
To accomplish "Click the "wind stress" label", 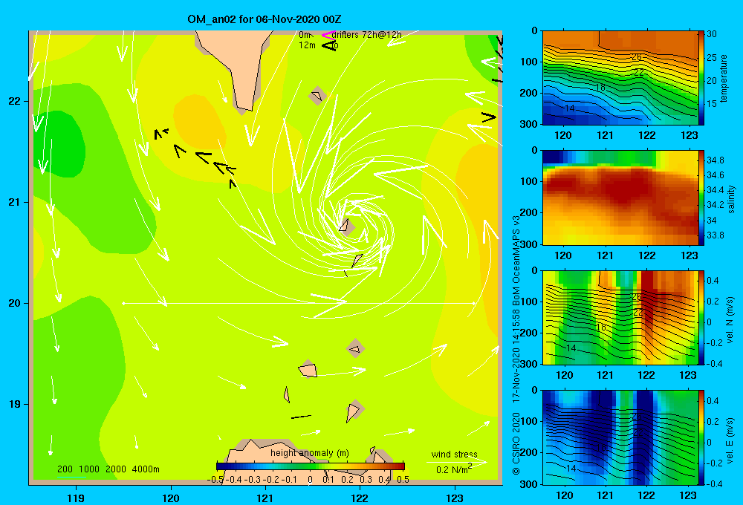I will 454,454.
